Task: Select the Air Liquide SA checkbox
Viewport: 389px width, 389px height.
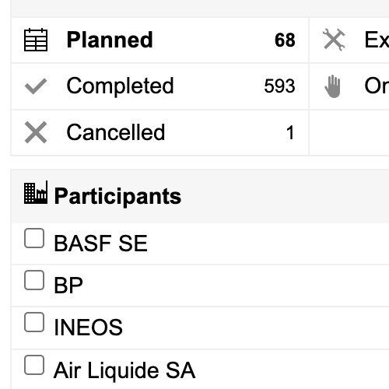Action: pyautogui.click(x=34, y=365)
